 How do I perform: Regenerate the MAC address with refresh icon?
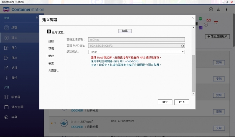pyautogui.click(x=182, y=46)
